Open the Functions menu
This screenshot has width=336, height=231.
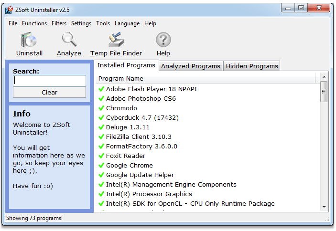[x=34, y=23]
